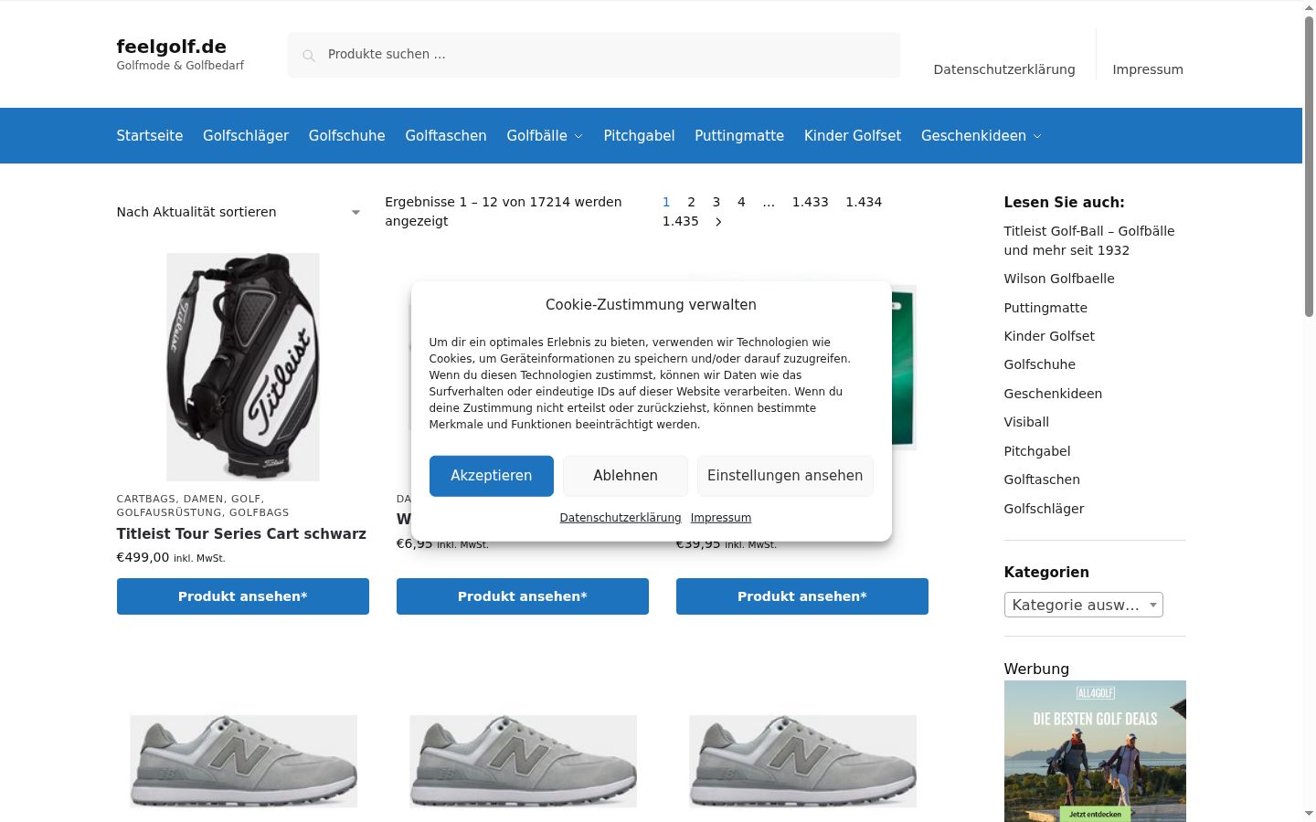Image resolution: width=1316 pixels, height=822 pixels.
Task: Open the Golftaschen menu item
Action: click(446, 136)
